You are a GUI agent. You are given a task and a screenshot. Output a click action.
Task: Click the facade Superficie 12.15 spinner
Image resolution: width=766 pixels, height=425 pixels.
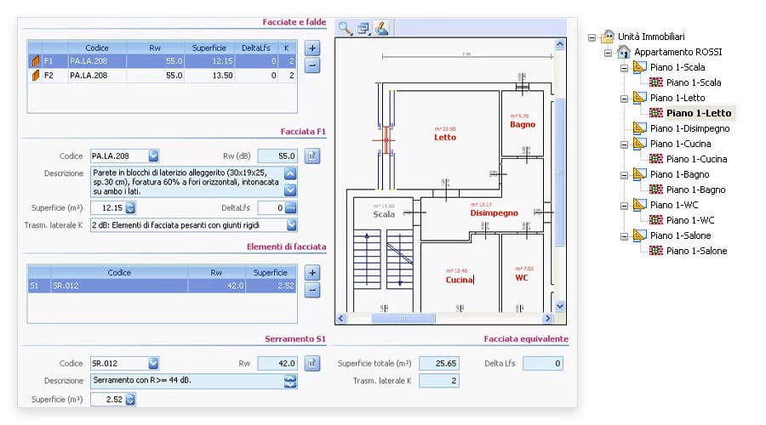click(x=130, y=208)
